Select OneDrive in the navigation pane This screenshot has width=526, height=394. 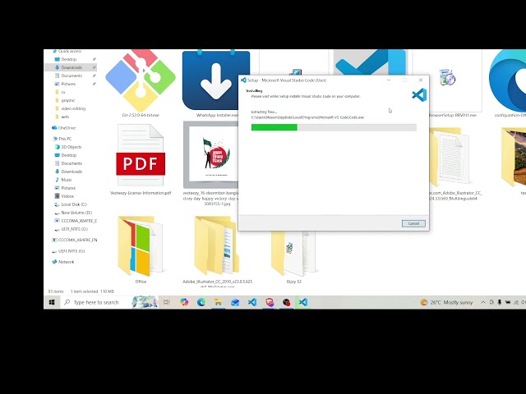pos(67,128)
